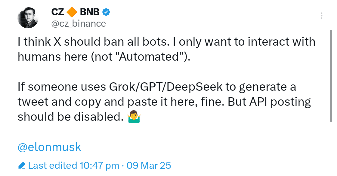Select the verified checkmark to view verification info
The width and height of the screenshot is (337, 176).
tap(106, 12)
